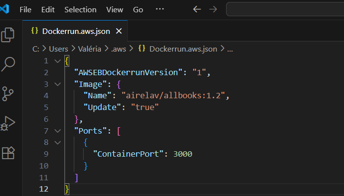Click the Users breadcrumb segment
Screen dimensions: 344x196
(x=58, y=49)
